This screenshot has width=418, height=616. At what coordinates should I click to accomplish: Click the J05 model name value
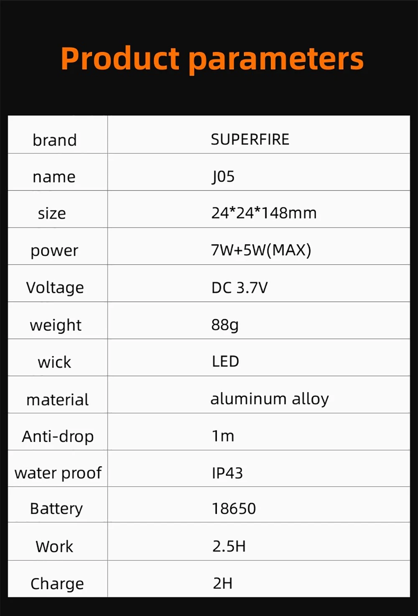point(223,177)
